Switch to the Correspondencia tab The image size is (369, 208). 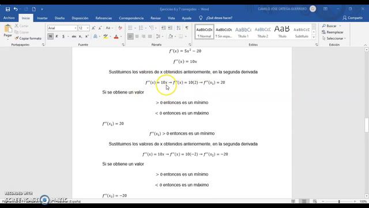coord(131,18)
